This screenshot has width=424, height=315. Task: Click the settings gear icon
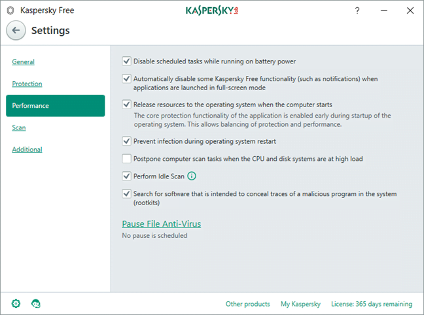pos(16,303)
